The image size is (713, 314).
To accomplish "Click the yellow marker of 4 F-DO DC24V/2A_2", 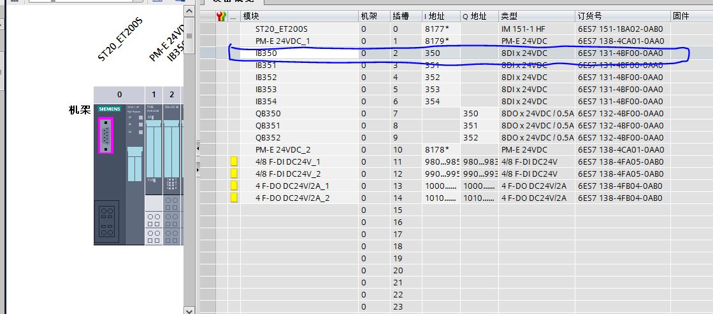I will pyautogui.click(x=234, y=198).
